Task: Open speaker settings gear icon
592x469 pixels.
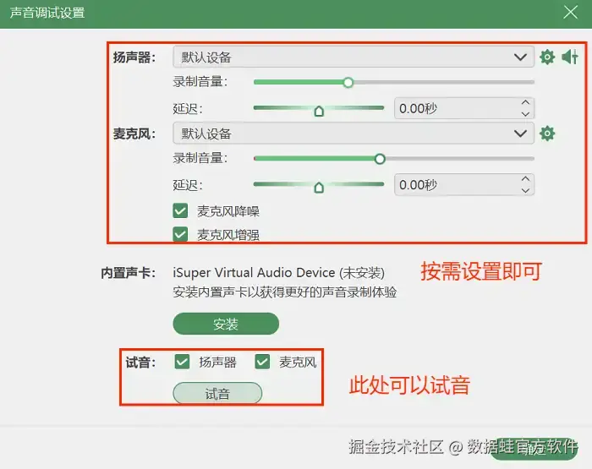Action: click(547, 57)
